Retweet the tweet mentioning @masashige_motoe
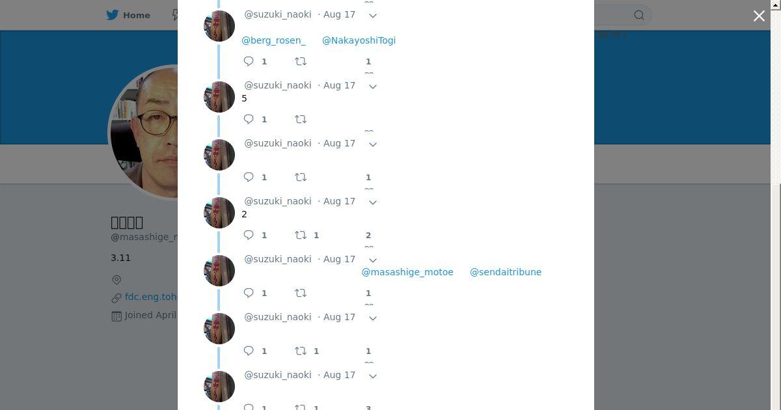The image size is (781, 410). (301, 293)
